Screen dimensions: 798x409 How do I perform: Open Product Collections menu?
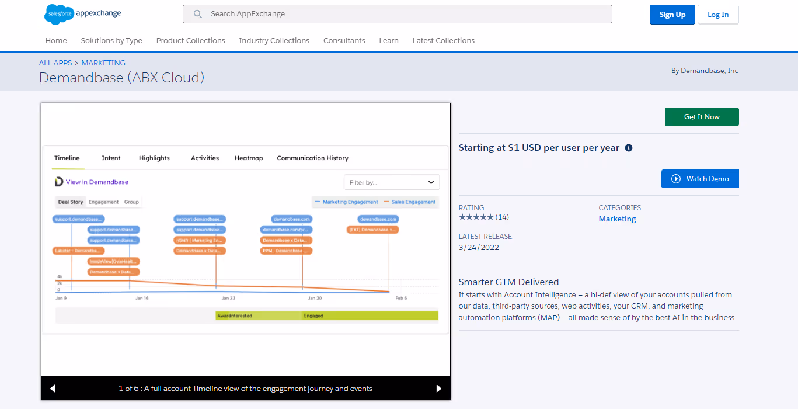(x=190, y=41)
